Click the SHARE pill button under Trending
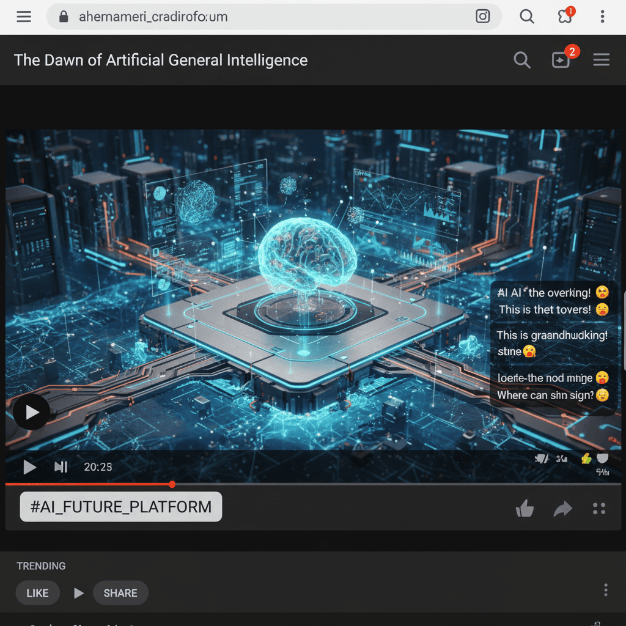 pos(120,593)
